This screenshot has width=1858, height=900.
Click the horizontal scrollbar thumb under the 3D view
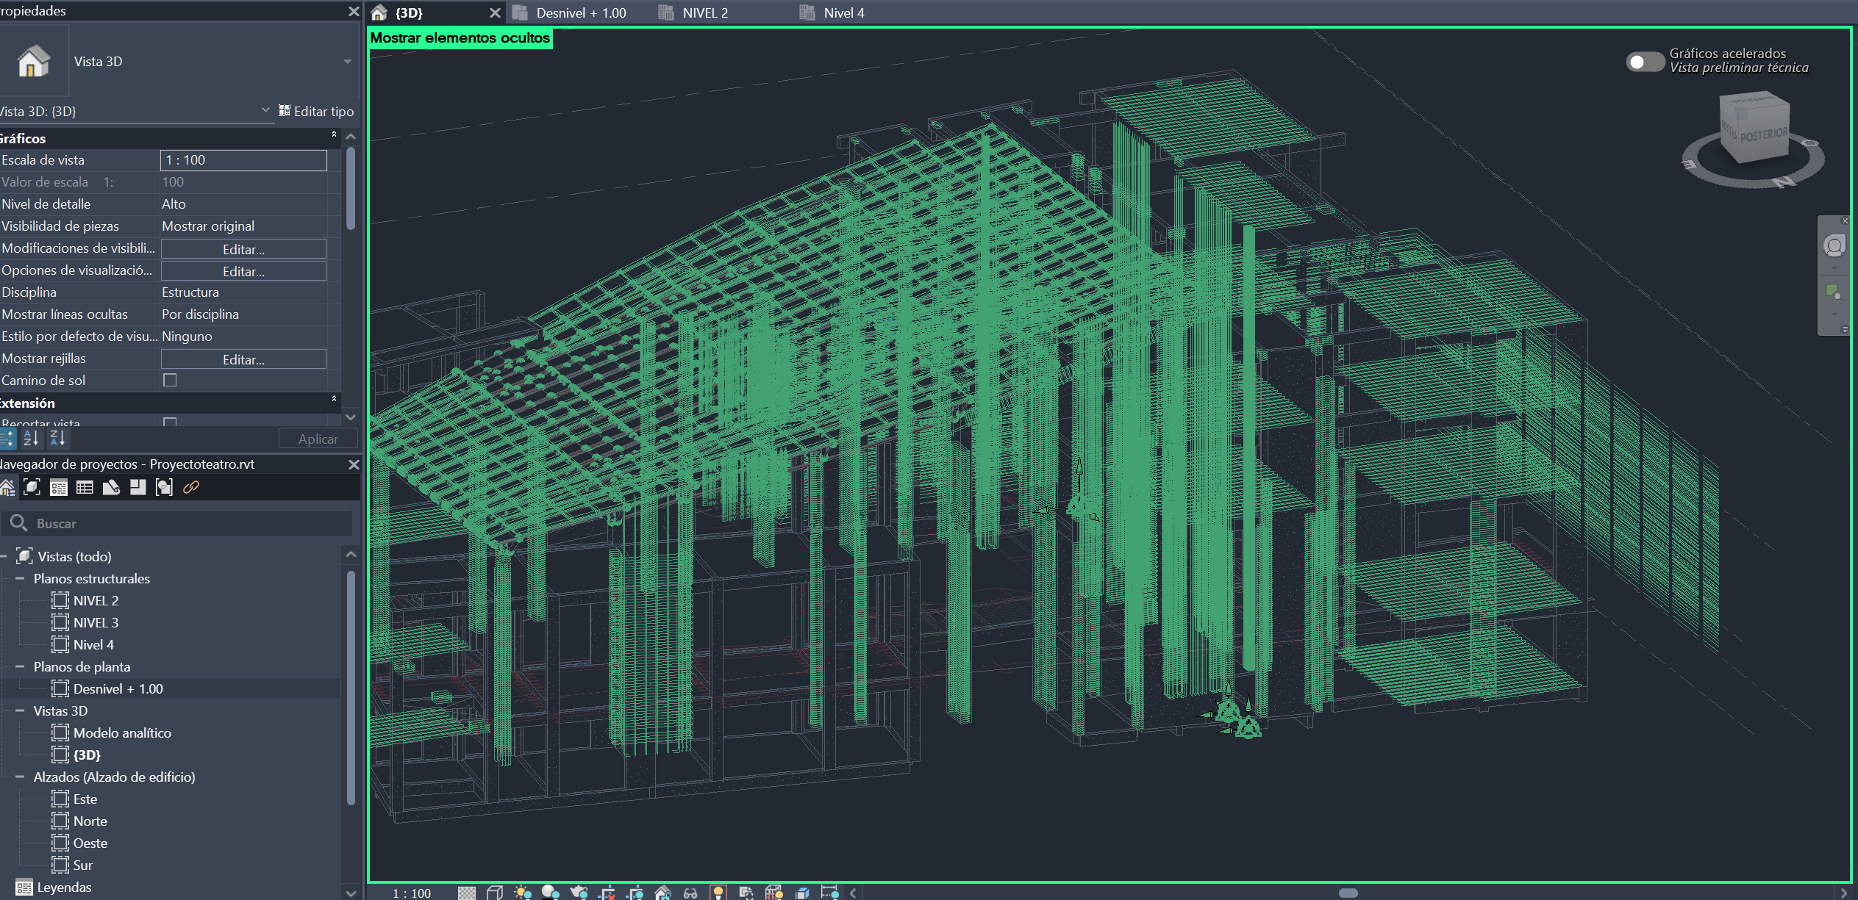pyautogui.click(x=1348, y=893)
